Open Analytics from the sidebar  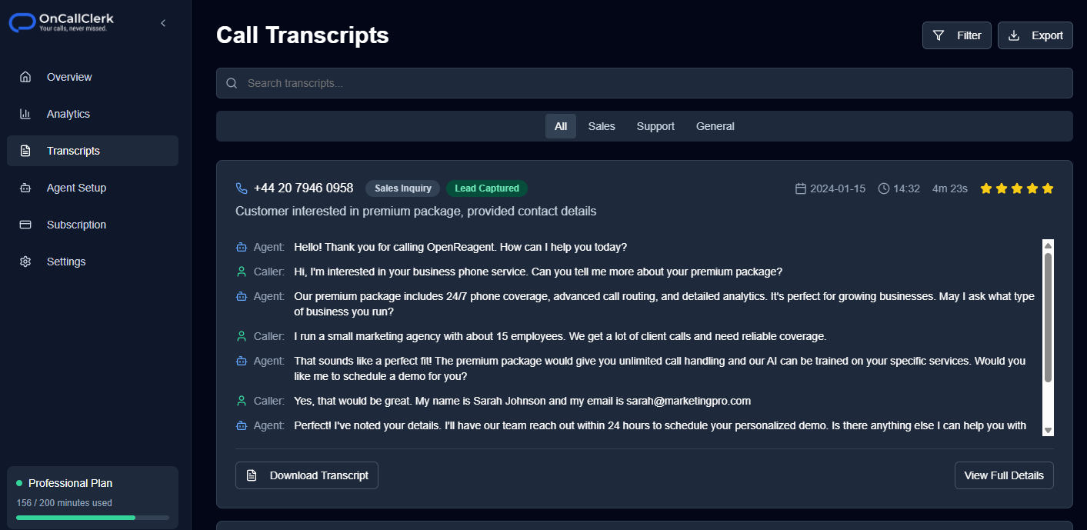(68, 113)
